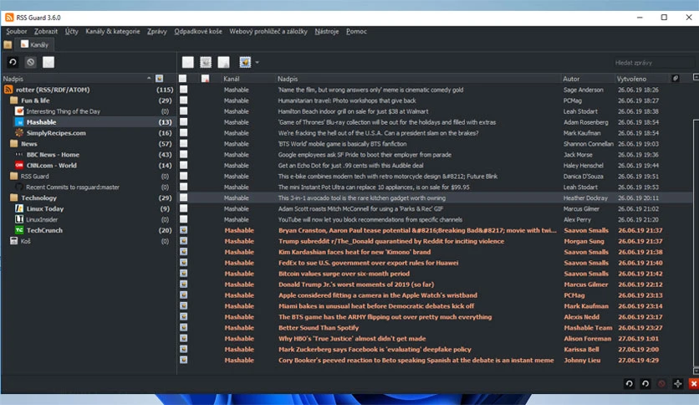Open 'This 3-in-1 avocado tool' message
This screenshot has height=405, width=699.
361,198
